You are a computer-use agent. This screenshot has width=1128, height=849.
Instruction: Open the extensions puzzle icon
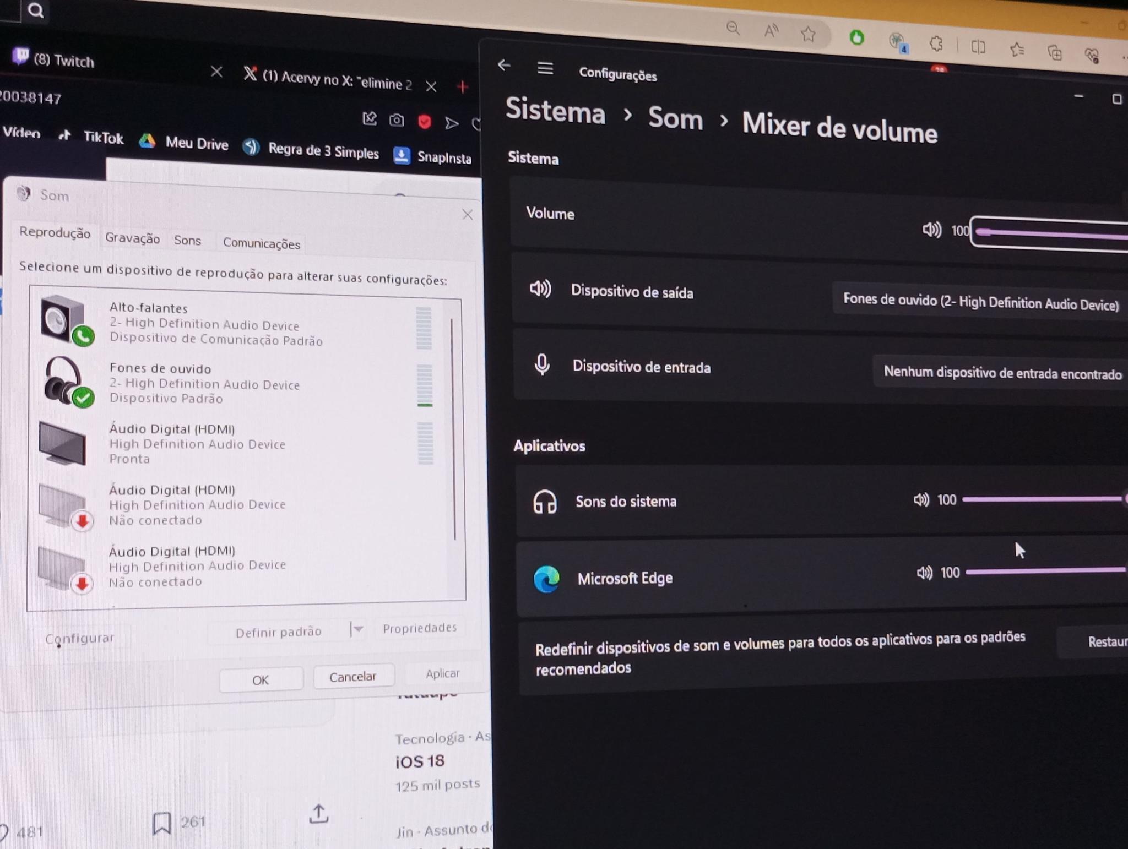(x=936, y=43)
